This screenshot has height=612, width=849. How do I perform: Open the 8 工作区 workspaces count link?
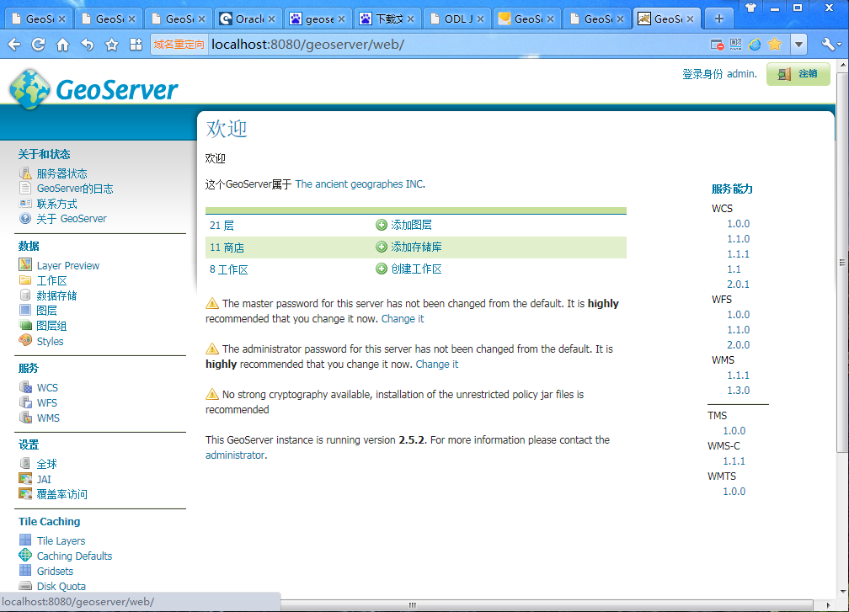tap(228, 269)
